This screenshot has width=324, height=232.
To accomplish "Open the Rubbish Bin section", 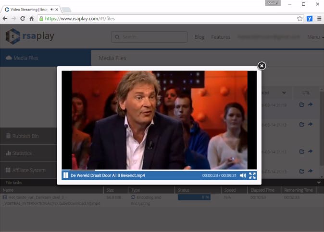I will [28, 136].
